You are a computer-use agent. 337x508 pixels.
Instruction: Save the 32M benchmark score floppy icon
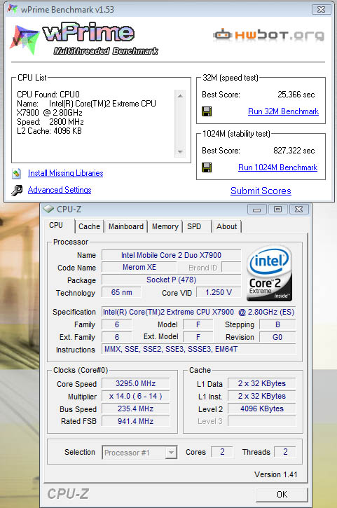point(207,111)
